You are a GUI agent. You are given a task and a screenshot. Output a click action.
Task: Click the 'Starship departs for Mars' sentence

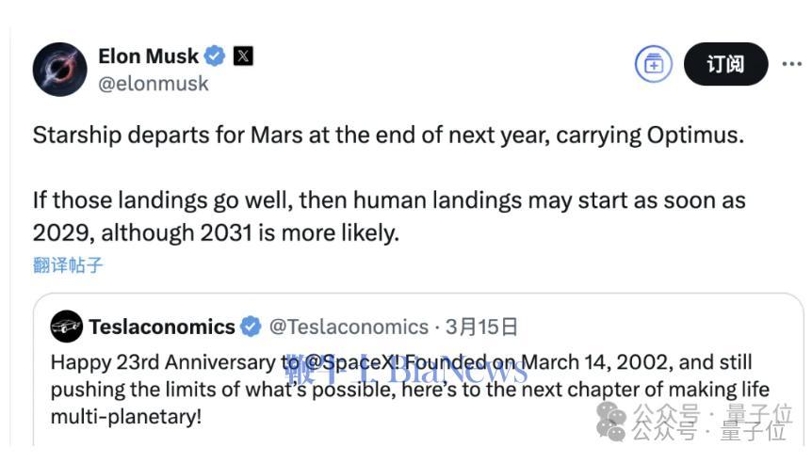point(388,136)
